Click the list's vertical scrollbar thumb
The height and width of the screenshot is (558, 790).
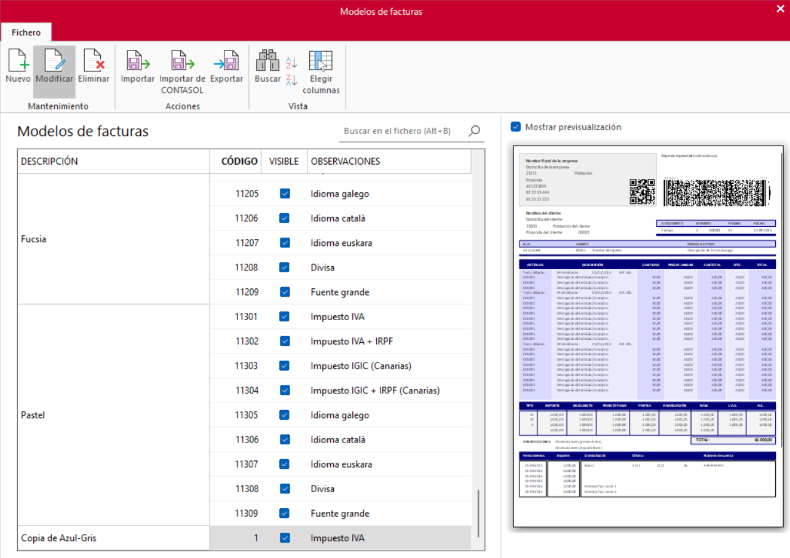tap(478, 514)
